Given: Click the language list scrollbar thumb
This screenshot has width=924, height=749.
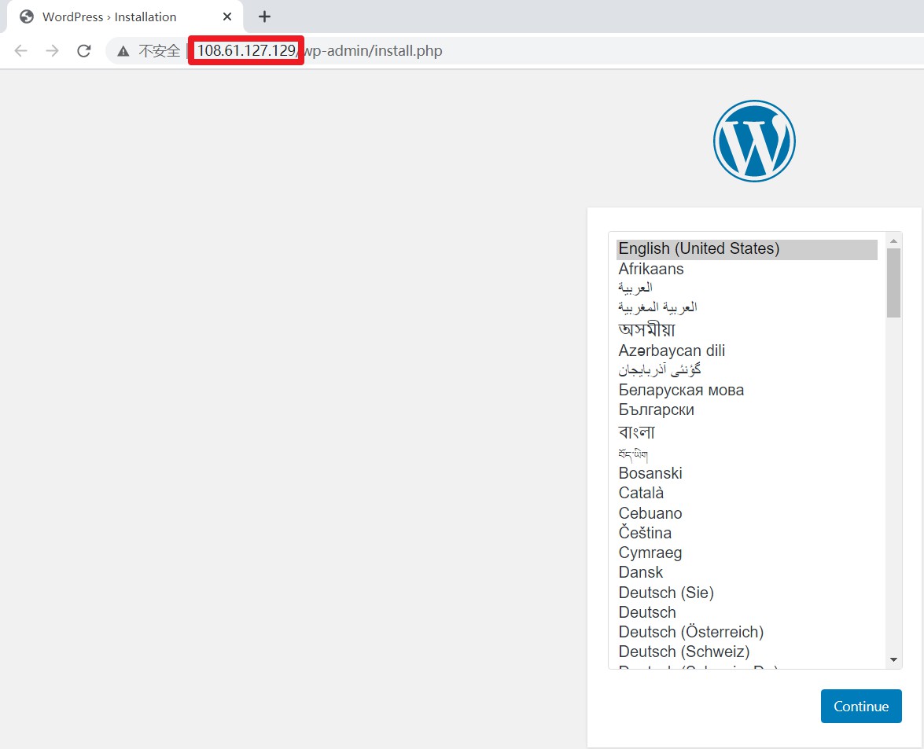Looking at the screenshot, I should click(x=894, y=283).
